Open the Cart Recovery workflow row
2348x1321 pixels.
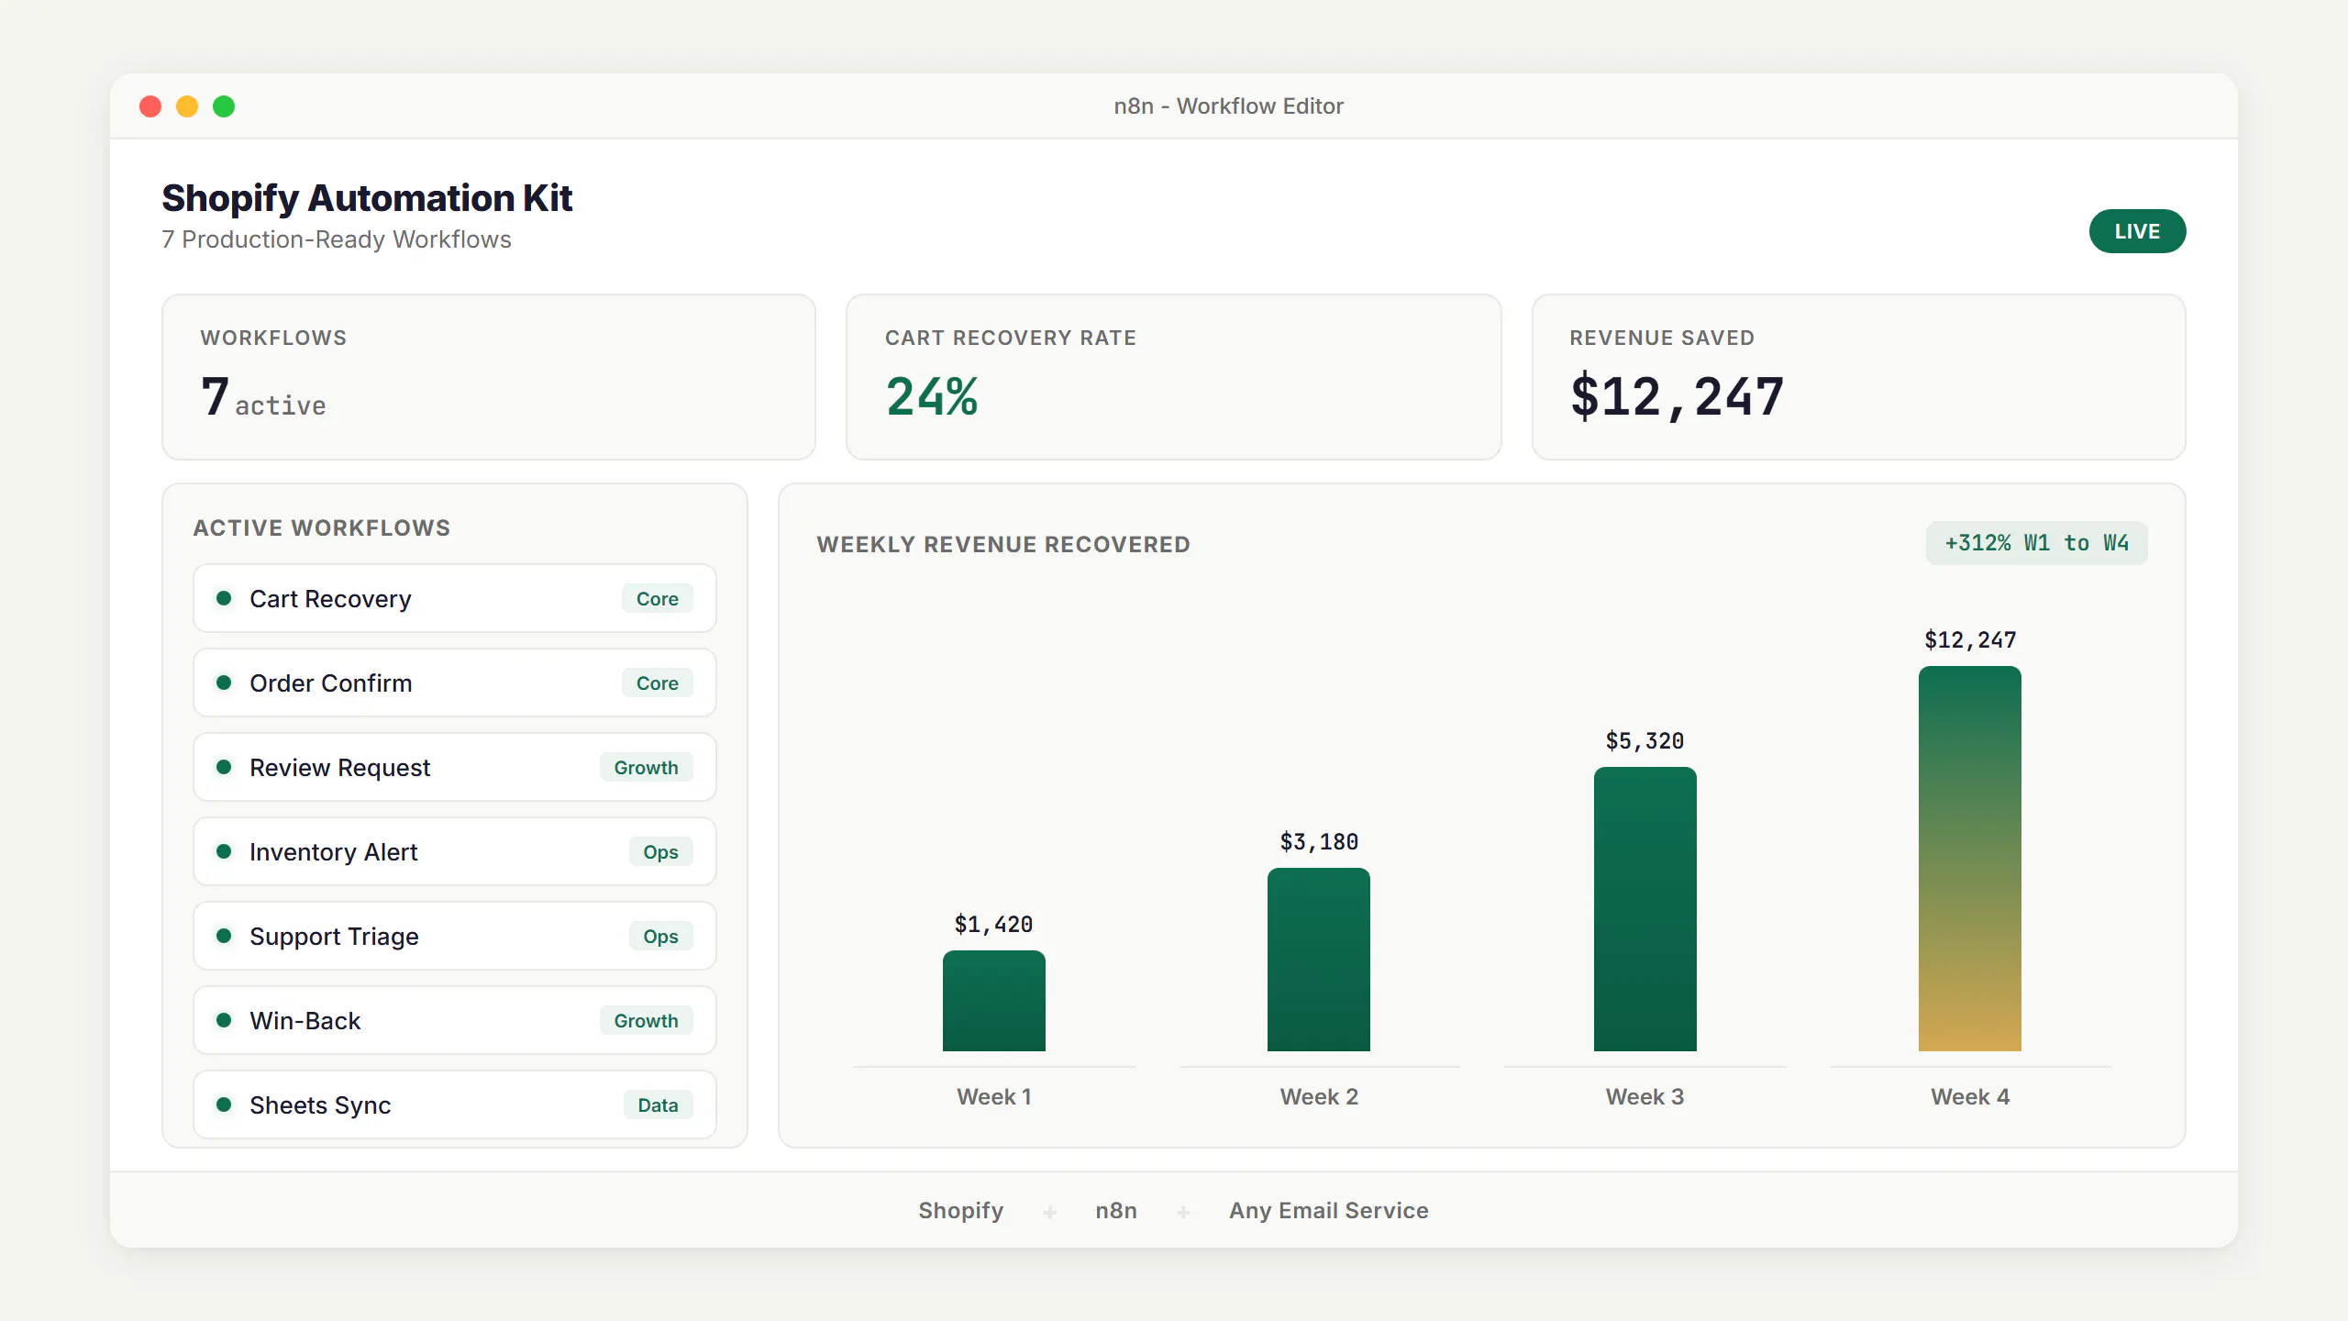(455, 598)
